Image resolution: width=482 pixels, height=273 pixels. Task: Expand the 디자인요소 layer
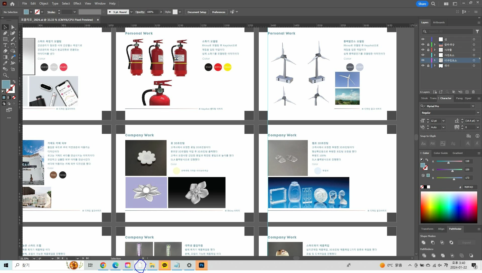click(435, 60)
